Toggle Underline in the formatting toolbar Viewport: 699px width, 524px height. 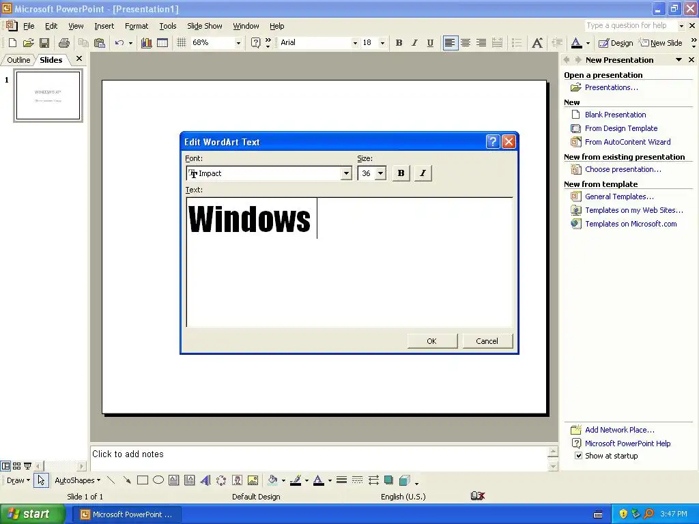coord(430,43)
